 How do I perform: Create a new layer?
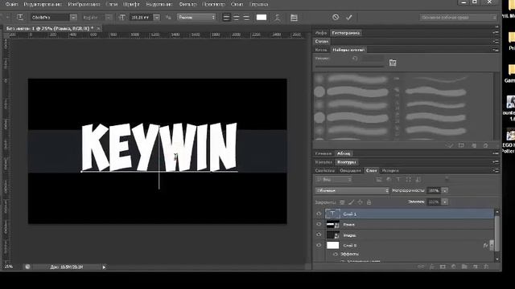click(x=476, y=267)
